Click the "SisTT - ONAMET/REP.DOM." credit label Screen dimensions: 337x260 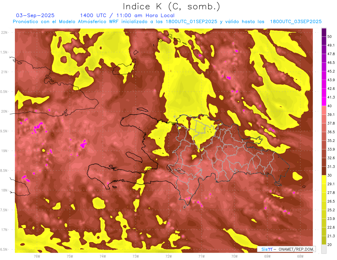pos(286,249)
